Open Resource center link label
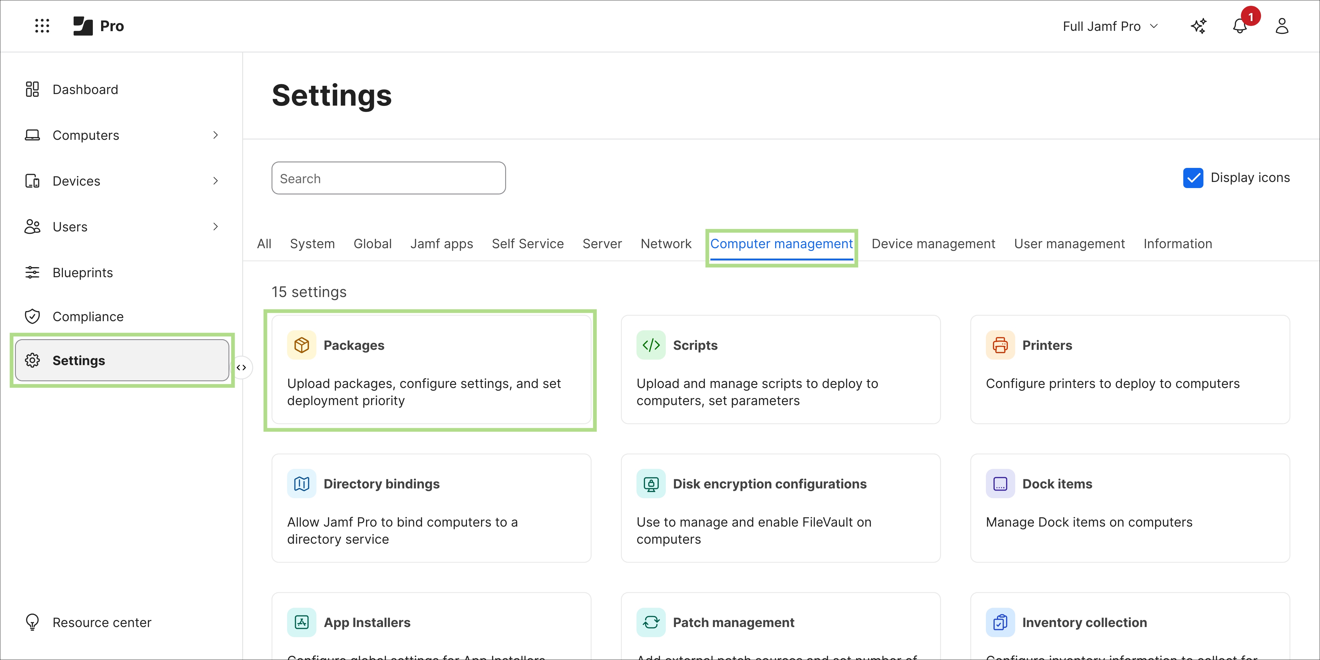This screenshot has height=660, width=1320. [102, 623]
